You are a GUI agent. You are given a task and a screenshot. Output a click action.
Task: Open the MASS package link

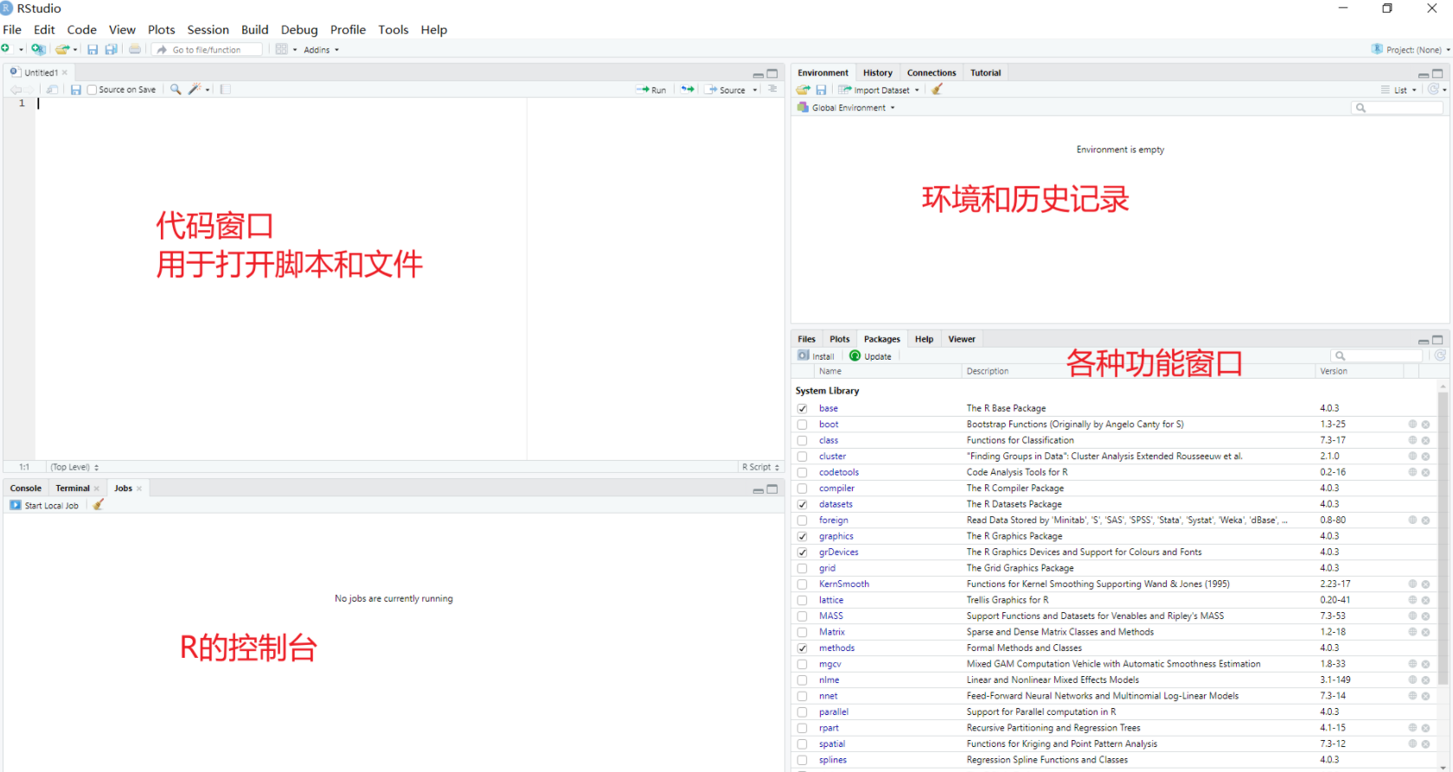click(x=830, y=616)
